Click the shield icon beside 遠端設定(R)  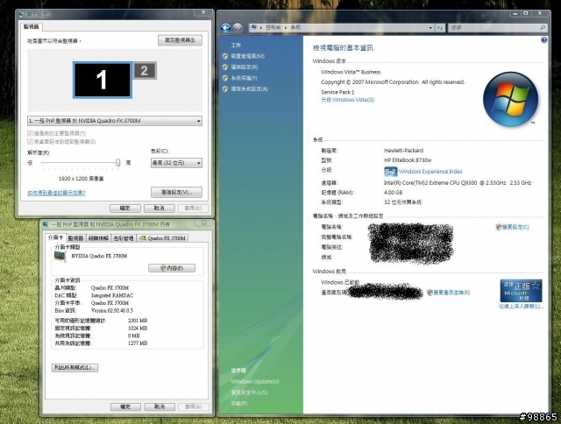click(x=225, y=67)
